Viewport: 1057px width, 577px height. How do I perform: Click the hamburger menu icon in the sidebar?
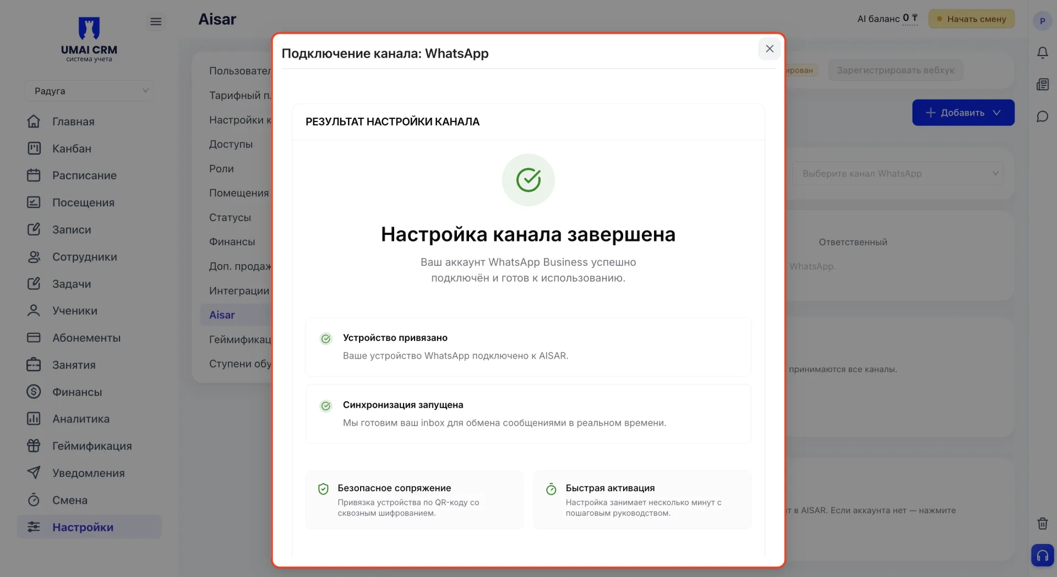pos(156,21)
